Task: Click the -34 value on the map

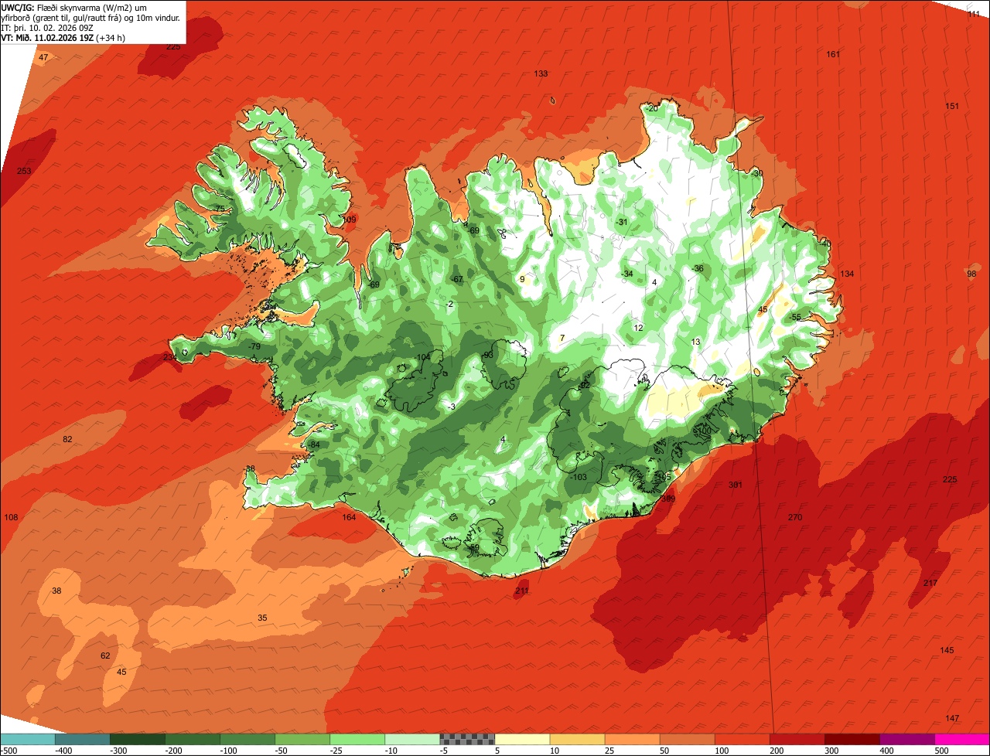Action: pyautogui.click(x=626, y=274)
